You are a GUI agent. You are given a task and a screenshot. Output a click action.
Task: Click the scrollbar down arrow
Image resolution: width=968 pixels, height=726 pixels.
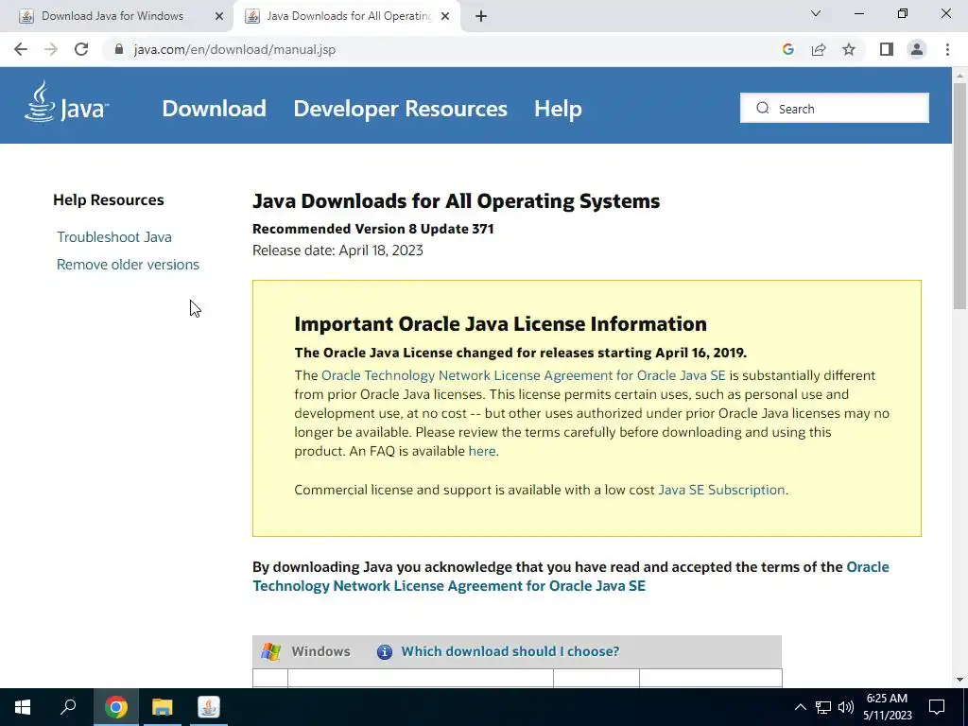pos(959,680)
